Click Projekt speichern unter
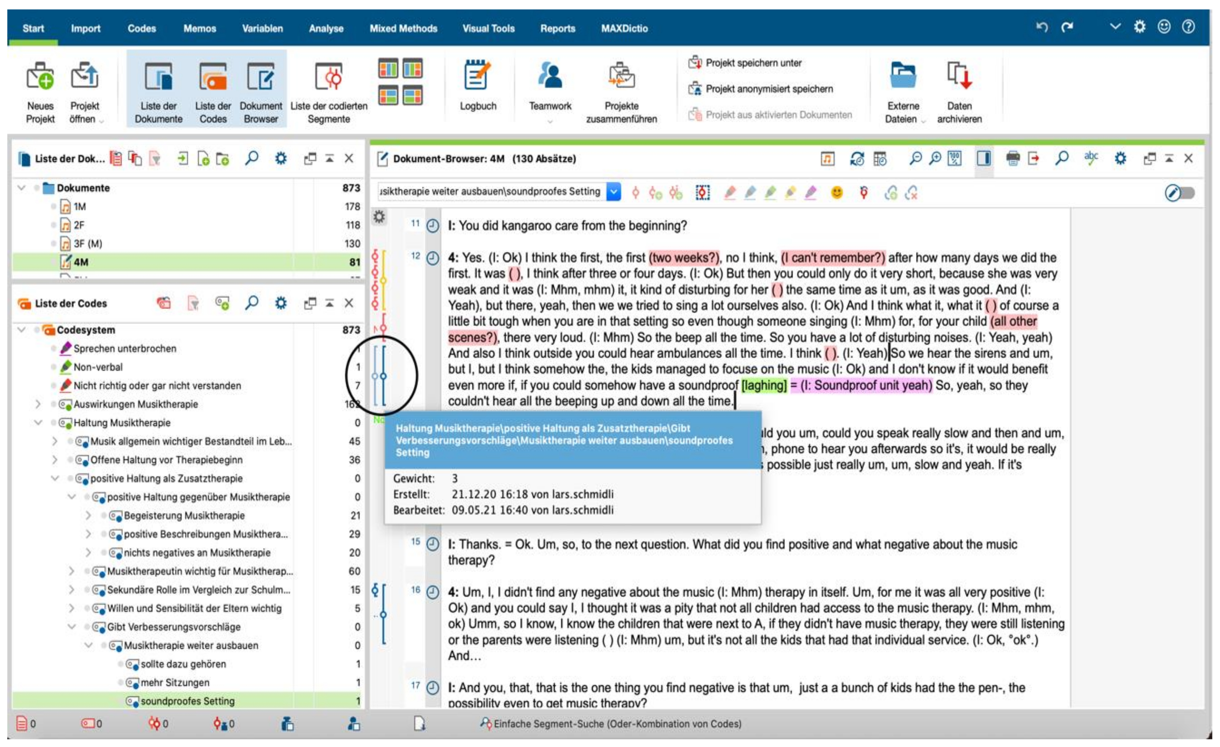The width and height of the screenshot is (1220, 747). coord(753,63)
